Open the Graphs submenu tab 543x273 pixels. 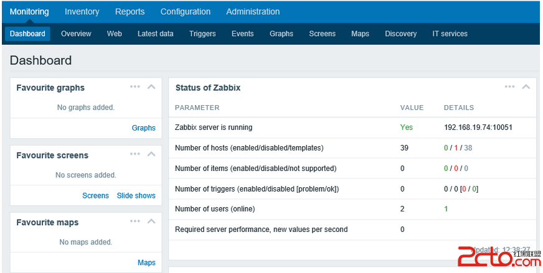tap(281, 34)
